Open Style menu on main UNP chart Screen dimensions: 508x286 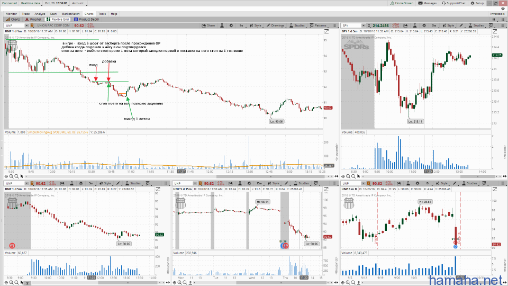[x=255, y=25]
